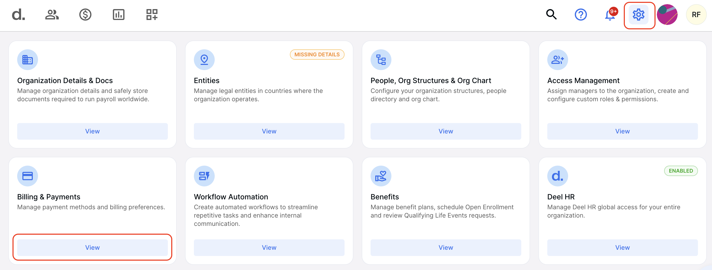Open the Payments dollar icon in navbar

click(85, 15)
